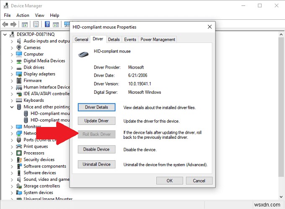Click the Disk drives icon

(x=19, y=68)
